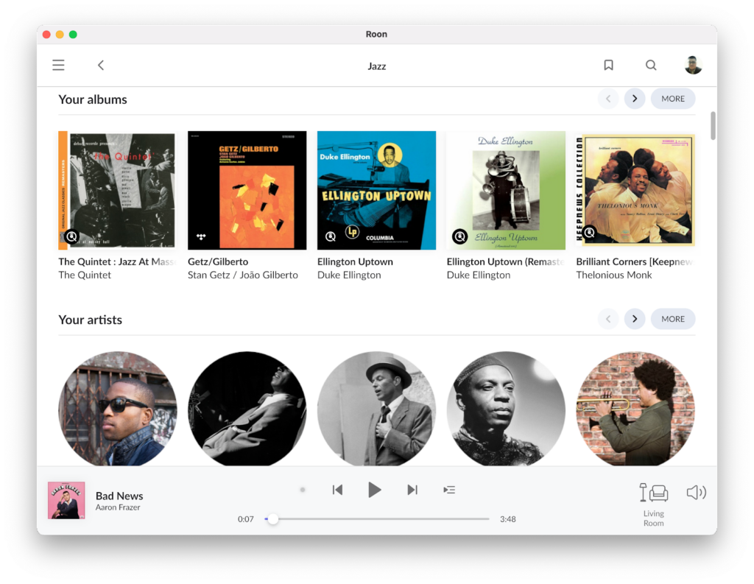The image size is (754, 584).
Task: Click MORE button for Your albums
Action: click(x=673, y=99)
